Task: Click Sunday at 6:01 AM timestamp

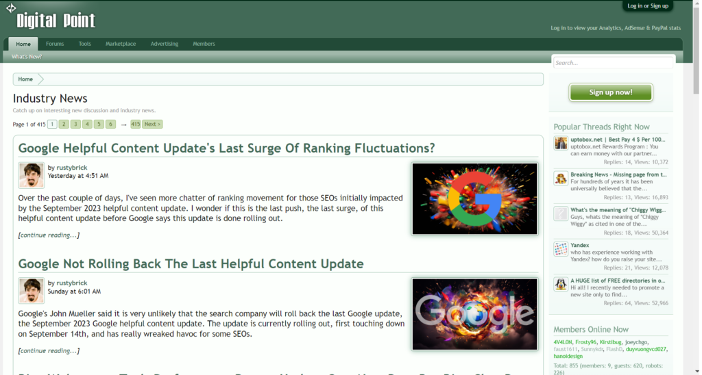Action: (74, 292)
